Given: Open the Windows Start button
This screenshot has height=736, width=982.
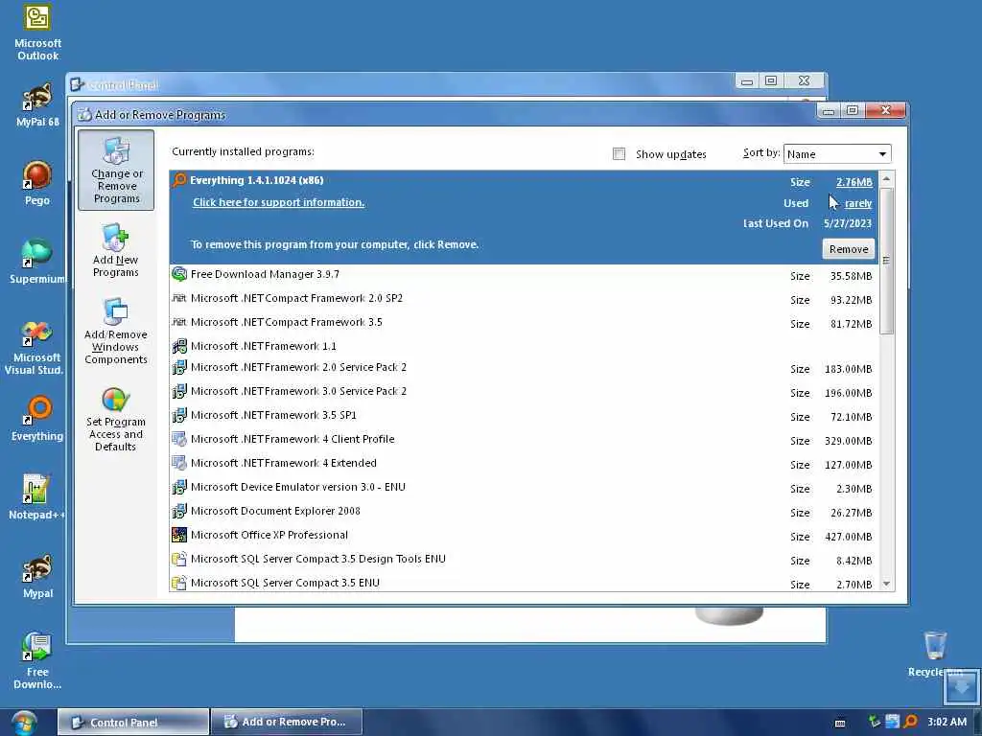Looking at the screenshot, I should pyautogui.click(x=23, y=723).
